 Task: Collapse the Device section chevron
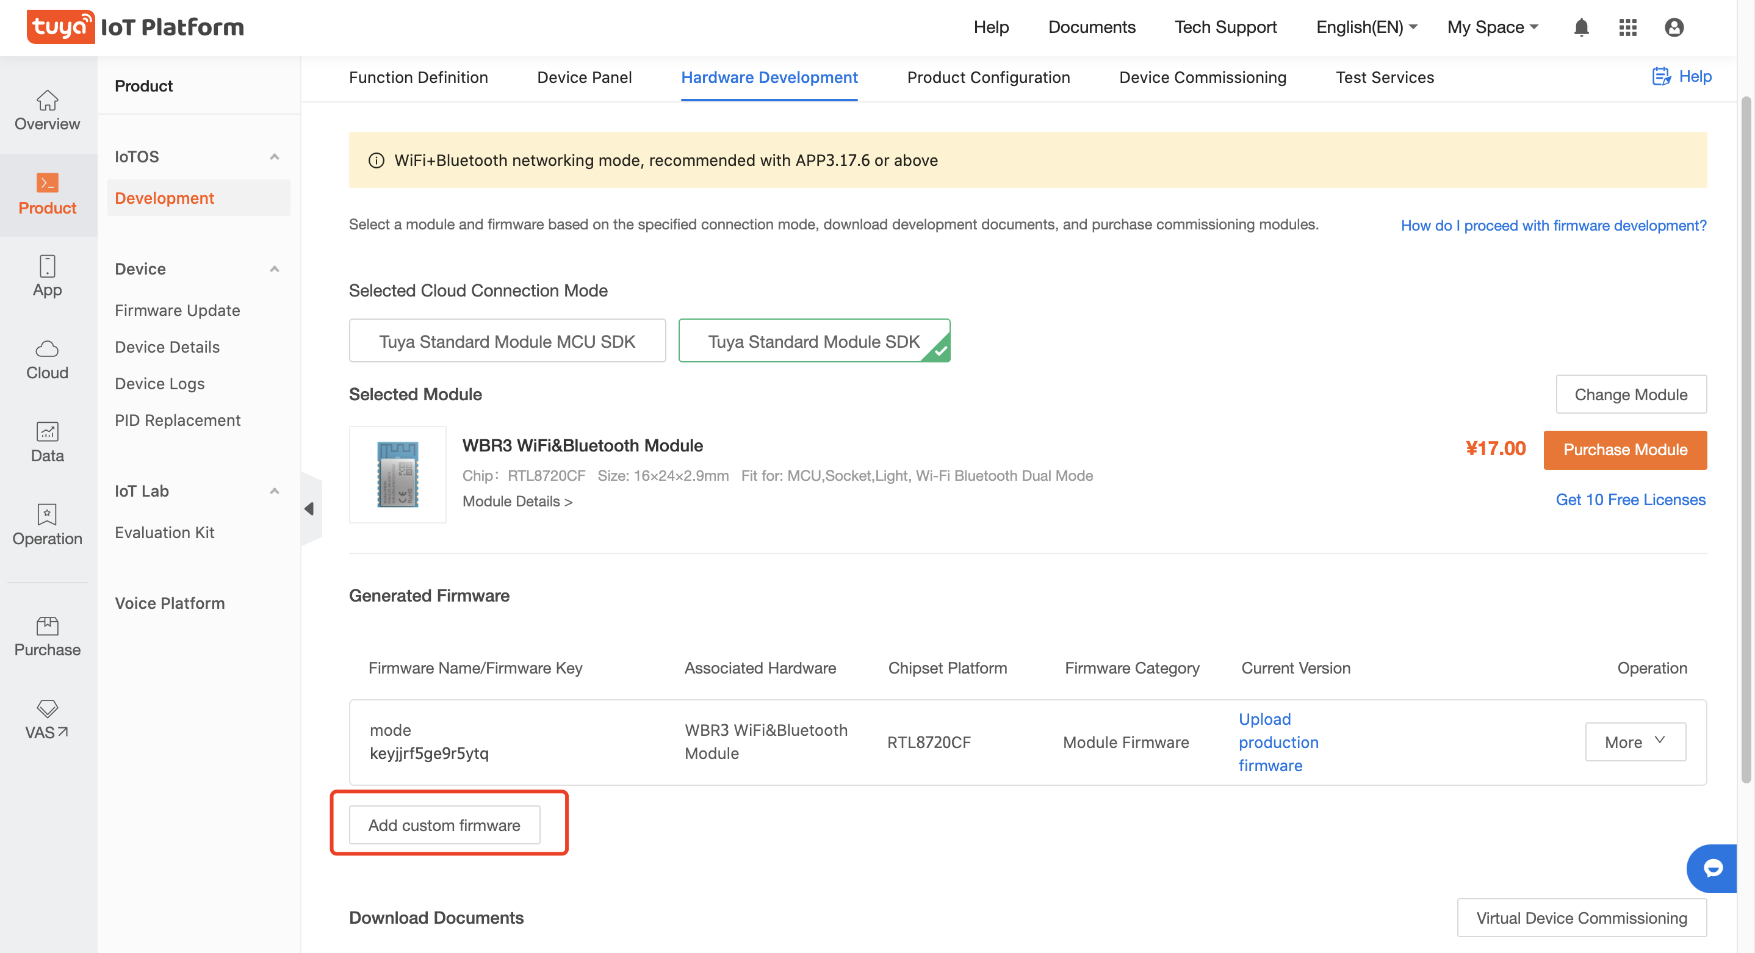pos(275,269)
